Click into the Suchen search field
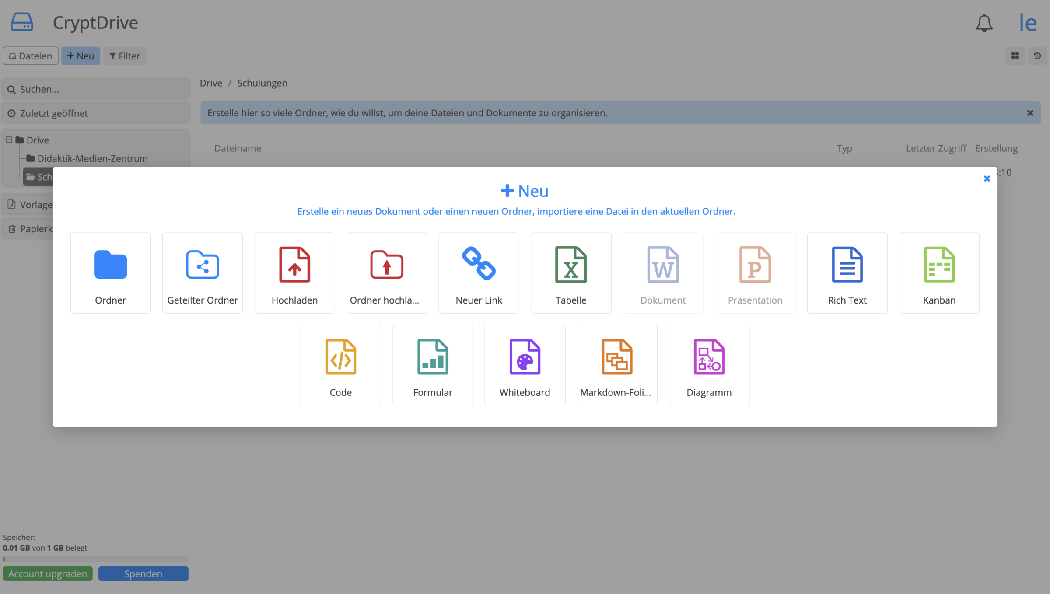The image size is (1050, 594). 96,89
